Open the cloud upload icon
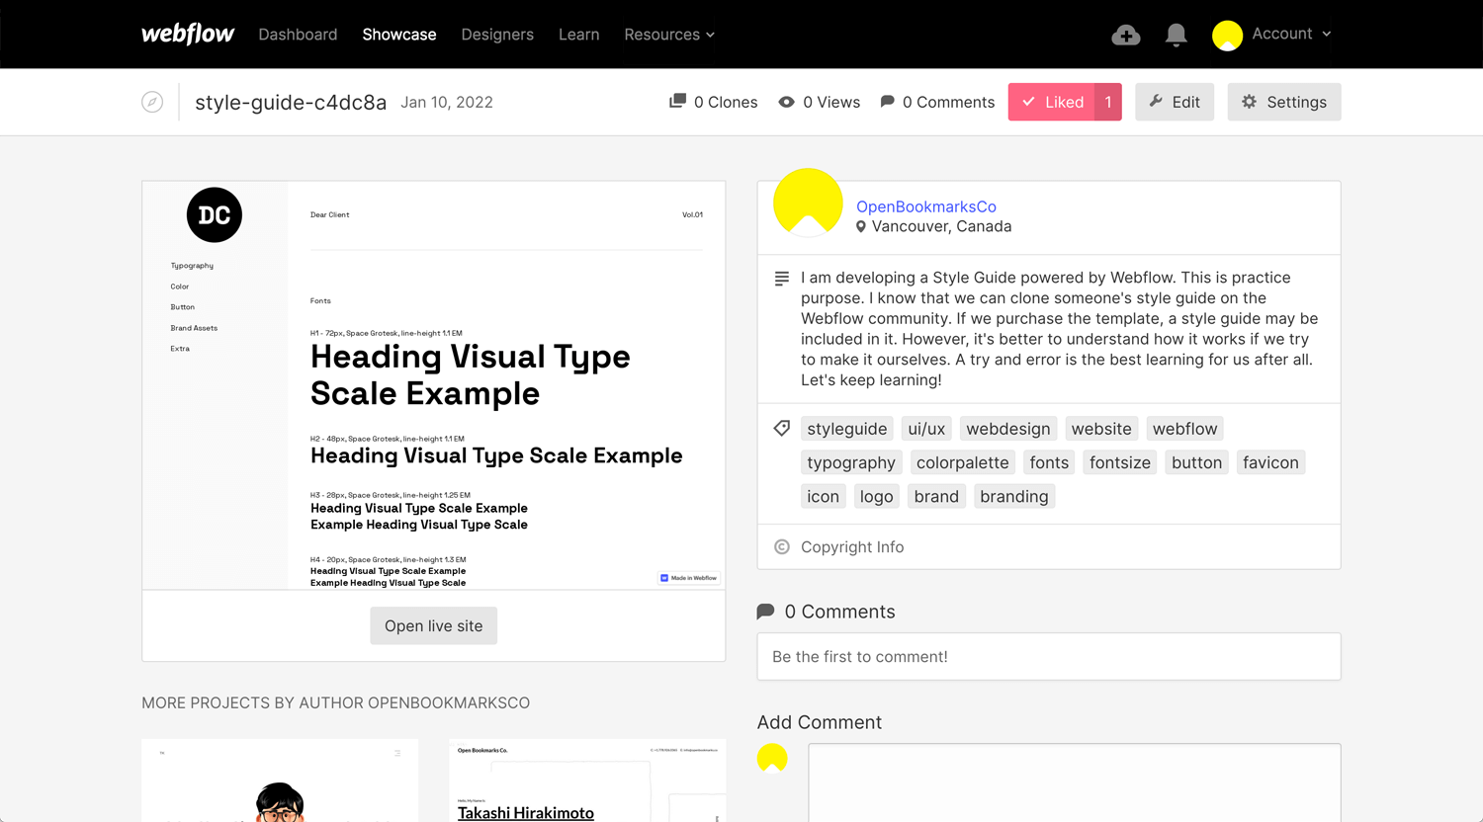The image size is (1483, 822). (x=1125, y=36)
